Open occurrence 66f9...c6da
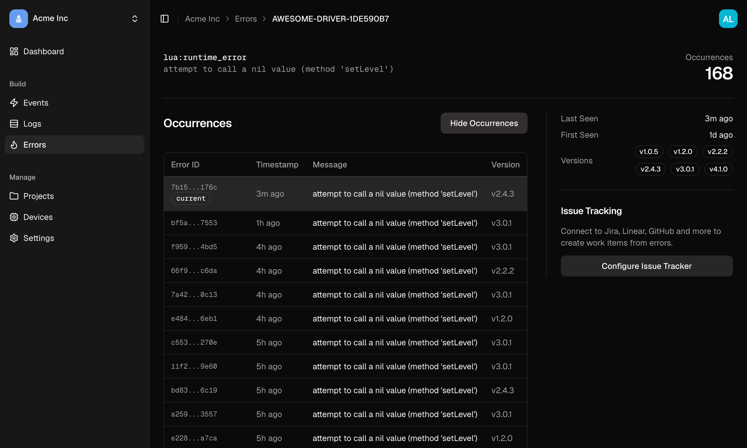 pos(345,271)
